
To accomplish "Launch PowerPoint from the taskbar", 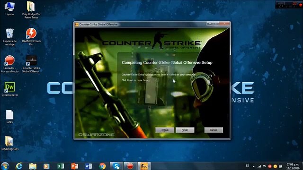I will (74, 166).
